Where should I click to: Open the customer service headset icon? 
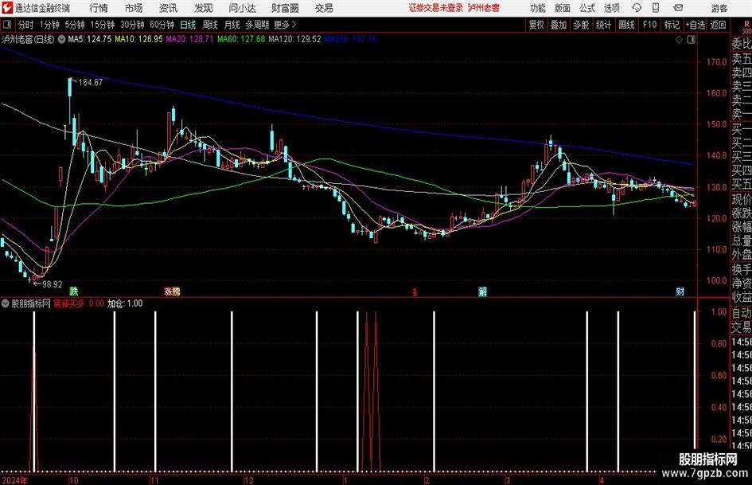pyautogui.click(x=637, y=8)
